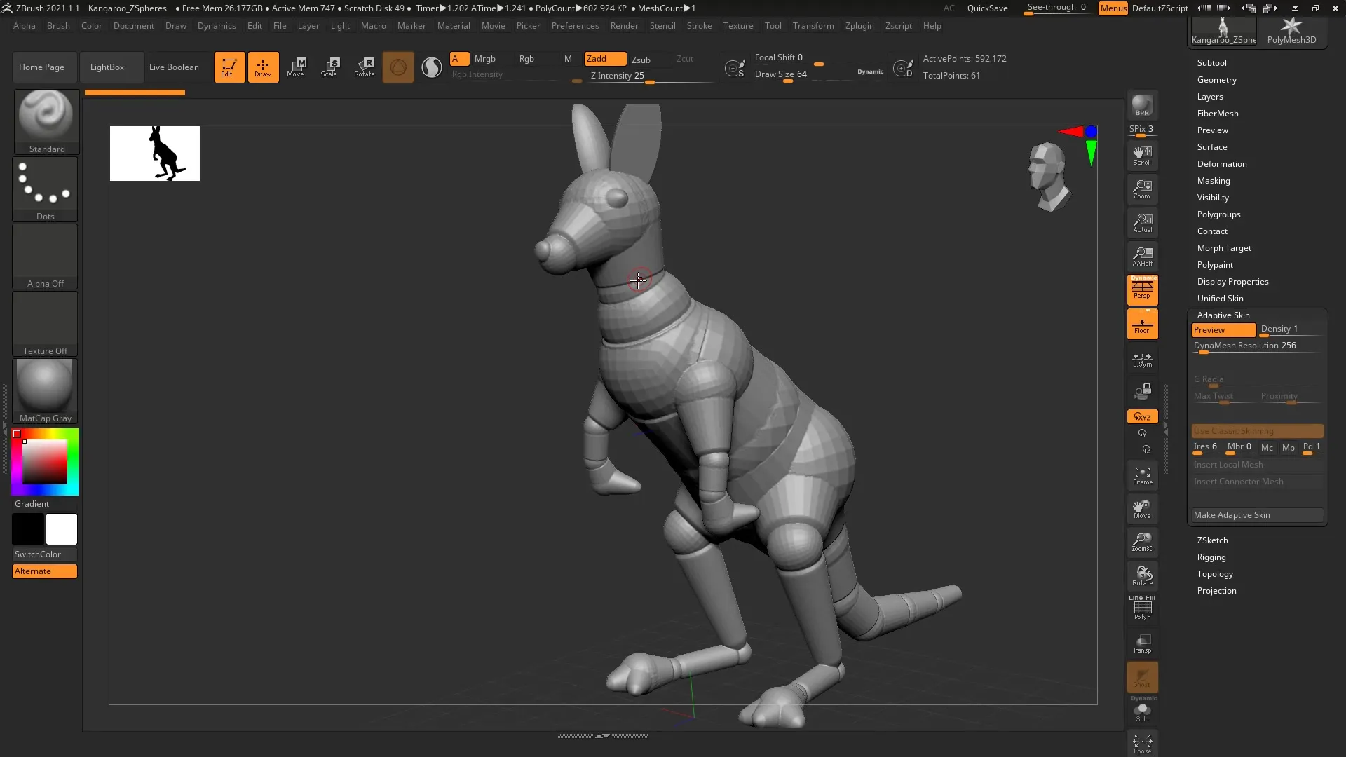Expand the ZSketch section
Image resolution: width=1346 pixels, height=757 pixels.
click(x=1212, y=540)
